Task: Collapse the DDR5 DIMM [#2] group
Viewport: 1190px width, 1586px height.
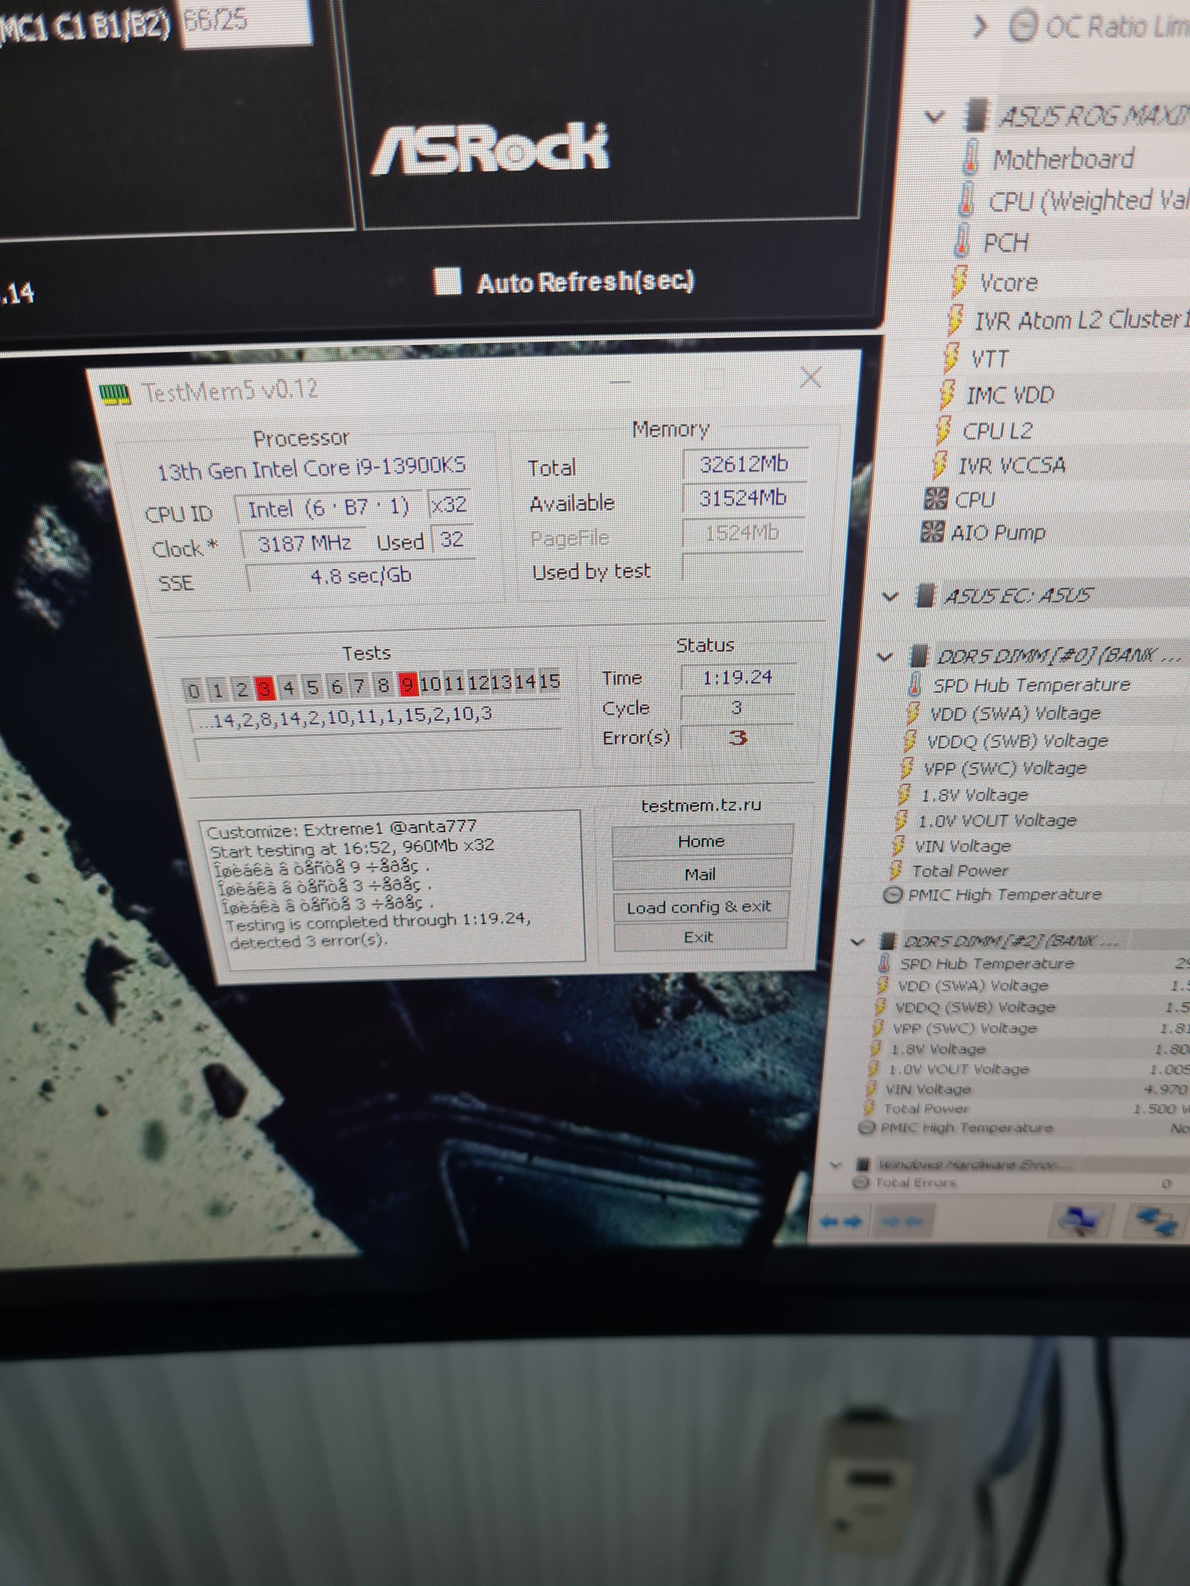Action: click(x=857, y=941)
